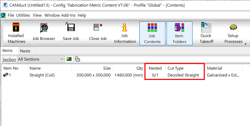Open Installed Machines from the toolbar
Screen dimensions: 250x126
[x=16, y=33]
